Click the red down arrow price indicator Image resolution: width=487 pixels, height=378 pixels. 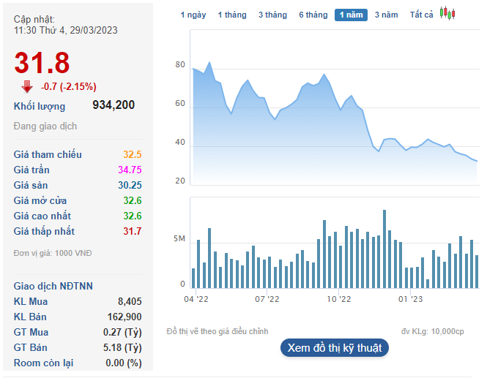click(27, 86)
